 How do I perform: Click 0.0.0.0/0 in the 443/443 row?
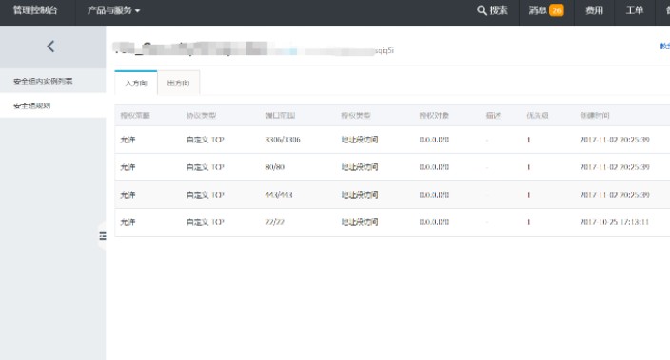pyautogui.click(x=434, y=195)
